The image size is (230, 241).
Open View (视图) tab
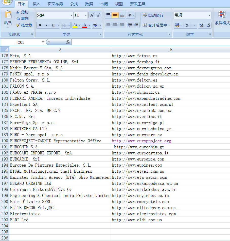(119, 4)
